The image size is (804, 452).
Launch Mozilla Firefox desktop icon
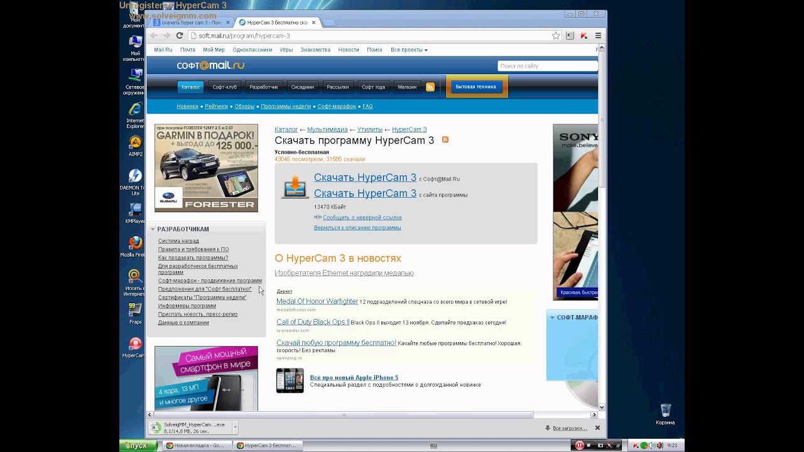tap(134, 247)
